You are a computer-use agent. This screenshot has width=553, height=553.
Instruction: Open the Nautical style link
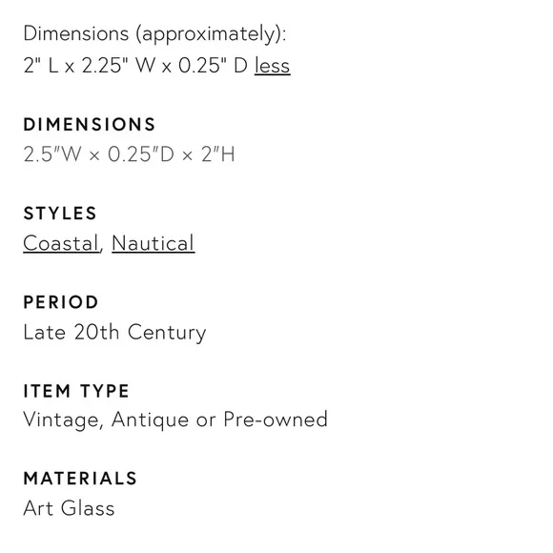154,243
